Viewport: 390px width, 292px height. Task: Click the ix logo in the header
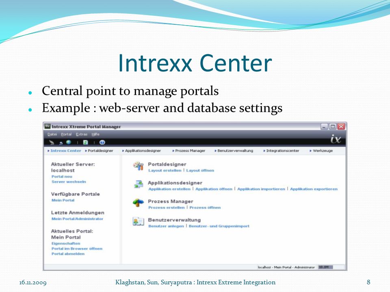pyautogui.click(x=336, y=139)
